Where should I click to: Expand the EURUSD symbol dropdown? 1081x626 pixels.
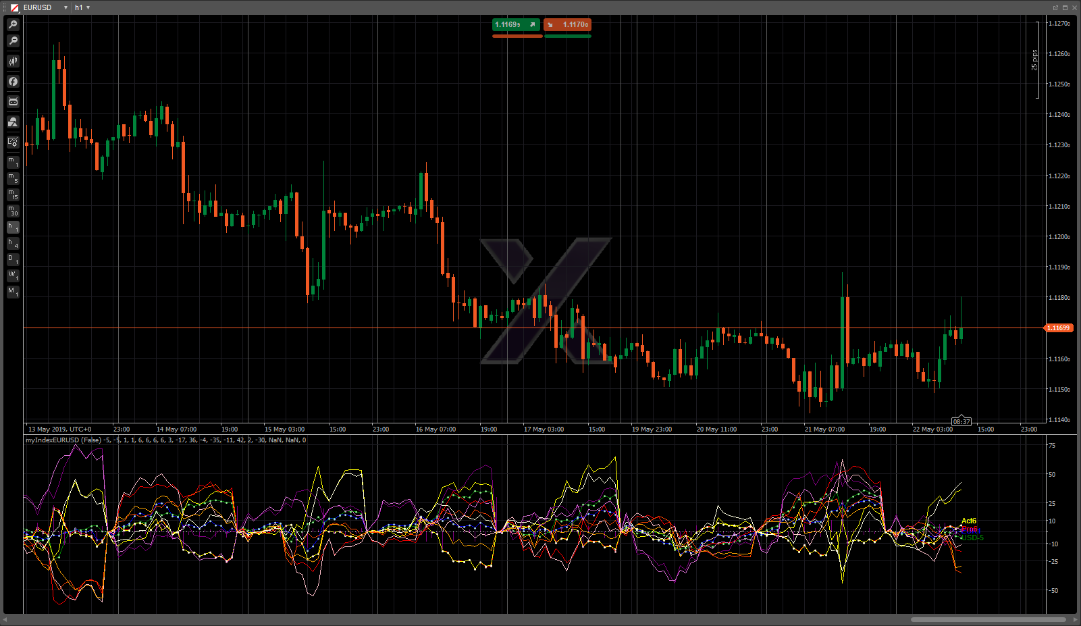(65, 7)
